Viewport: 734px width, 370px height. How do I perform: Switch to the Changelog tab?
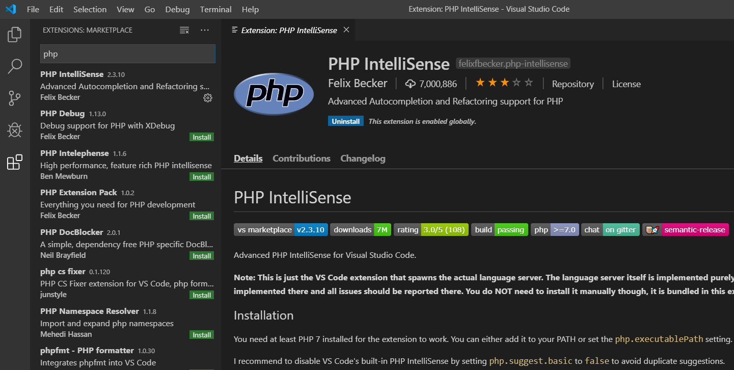363,158
